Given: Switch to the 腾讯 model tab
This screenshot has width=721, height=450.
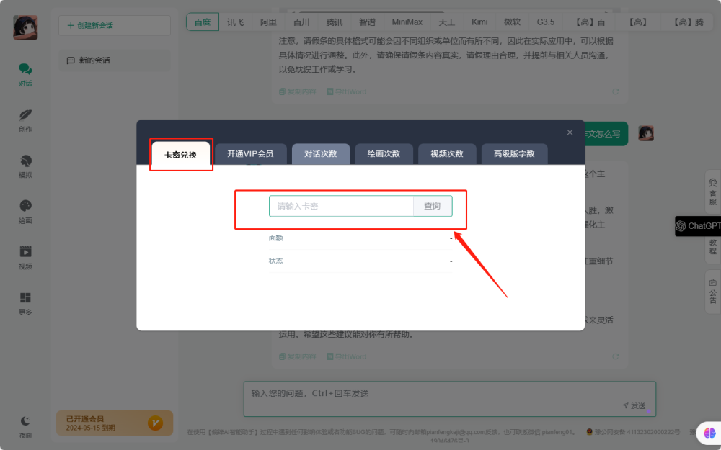Looking at the screenshot, I should click(x=335, y=22).
